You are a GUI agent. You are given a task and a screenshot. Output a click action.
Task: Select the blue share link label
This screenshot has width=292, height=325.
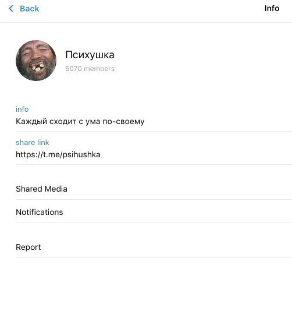tap(33, 142)
